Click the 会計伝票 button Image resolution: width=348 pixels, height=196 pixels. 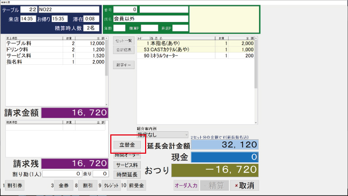pyautogui.click(x=124, y=50)
